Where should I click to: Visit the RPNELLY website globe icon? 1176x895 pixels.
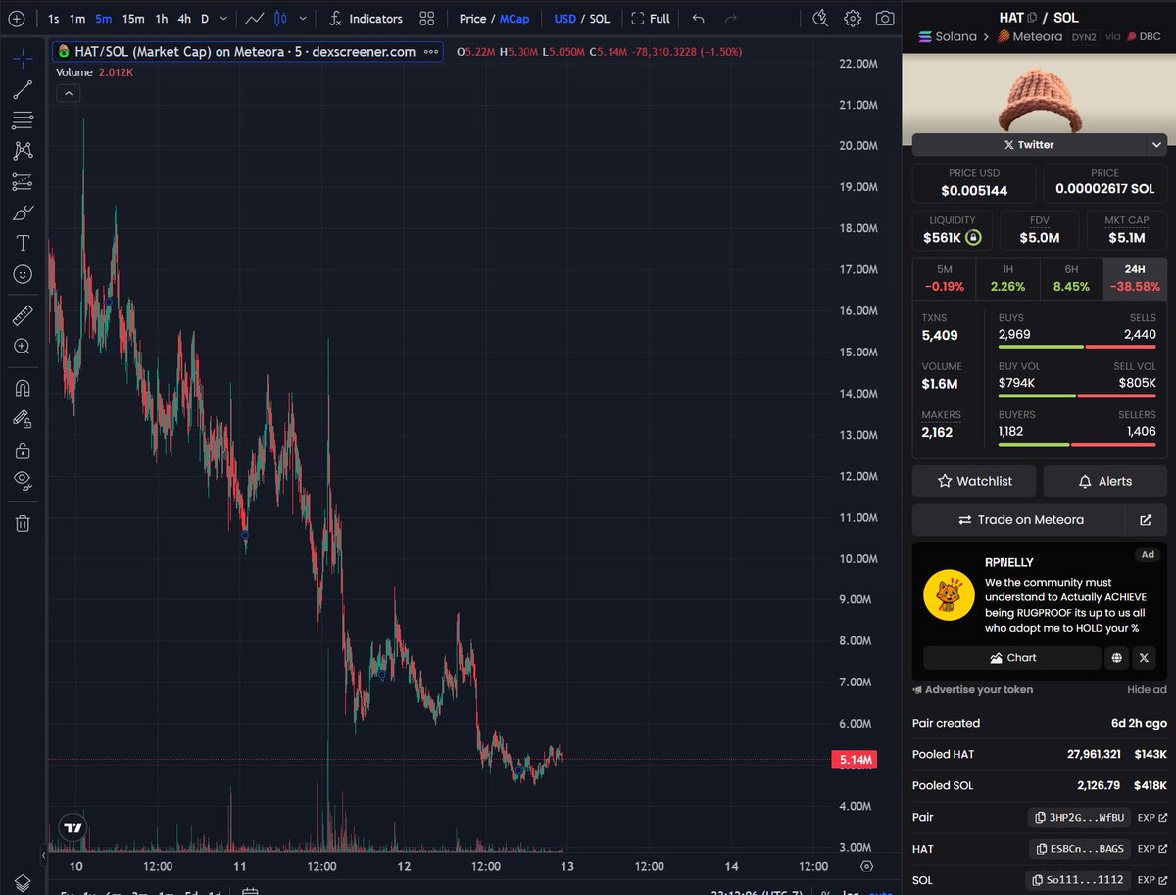point(1117,658)
